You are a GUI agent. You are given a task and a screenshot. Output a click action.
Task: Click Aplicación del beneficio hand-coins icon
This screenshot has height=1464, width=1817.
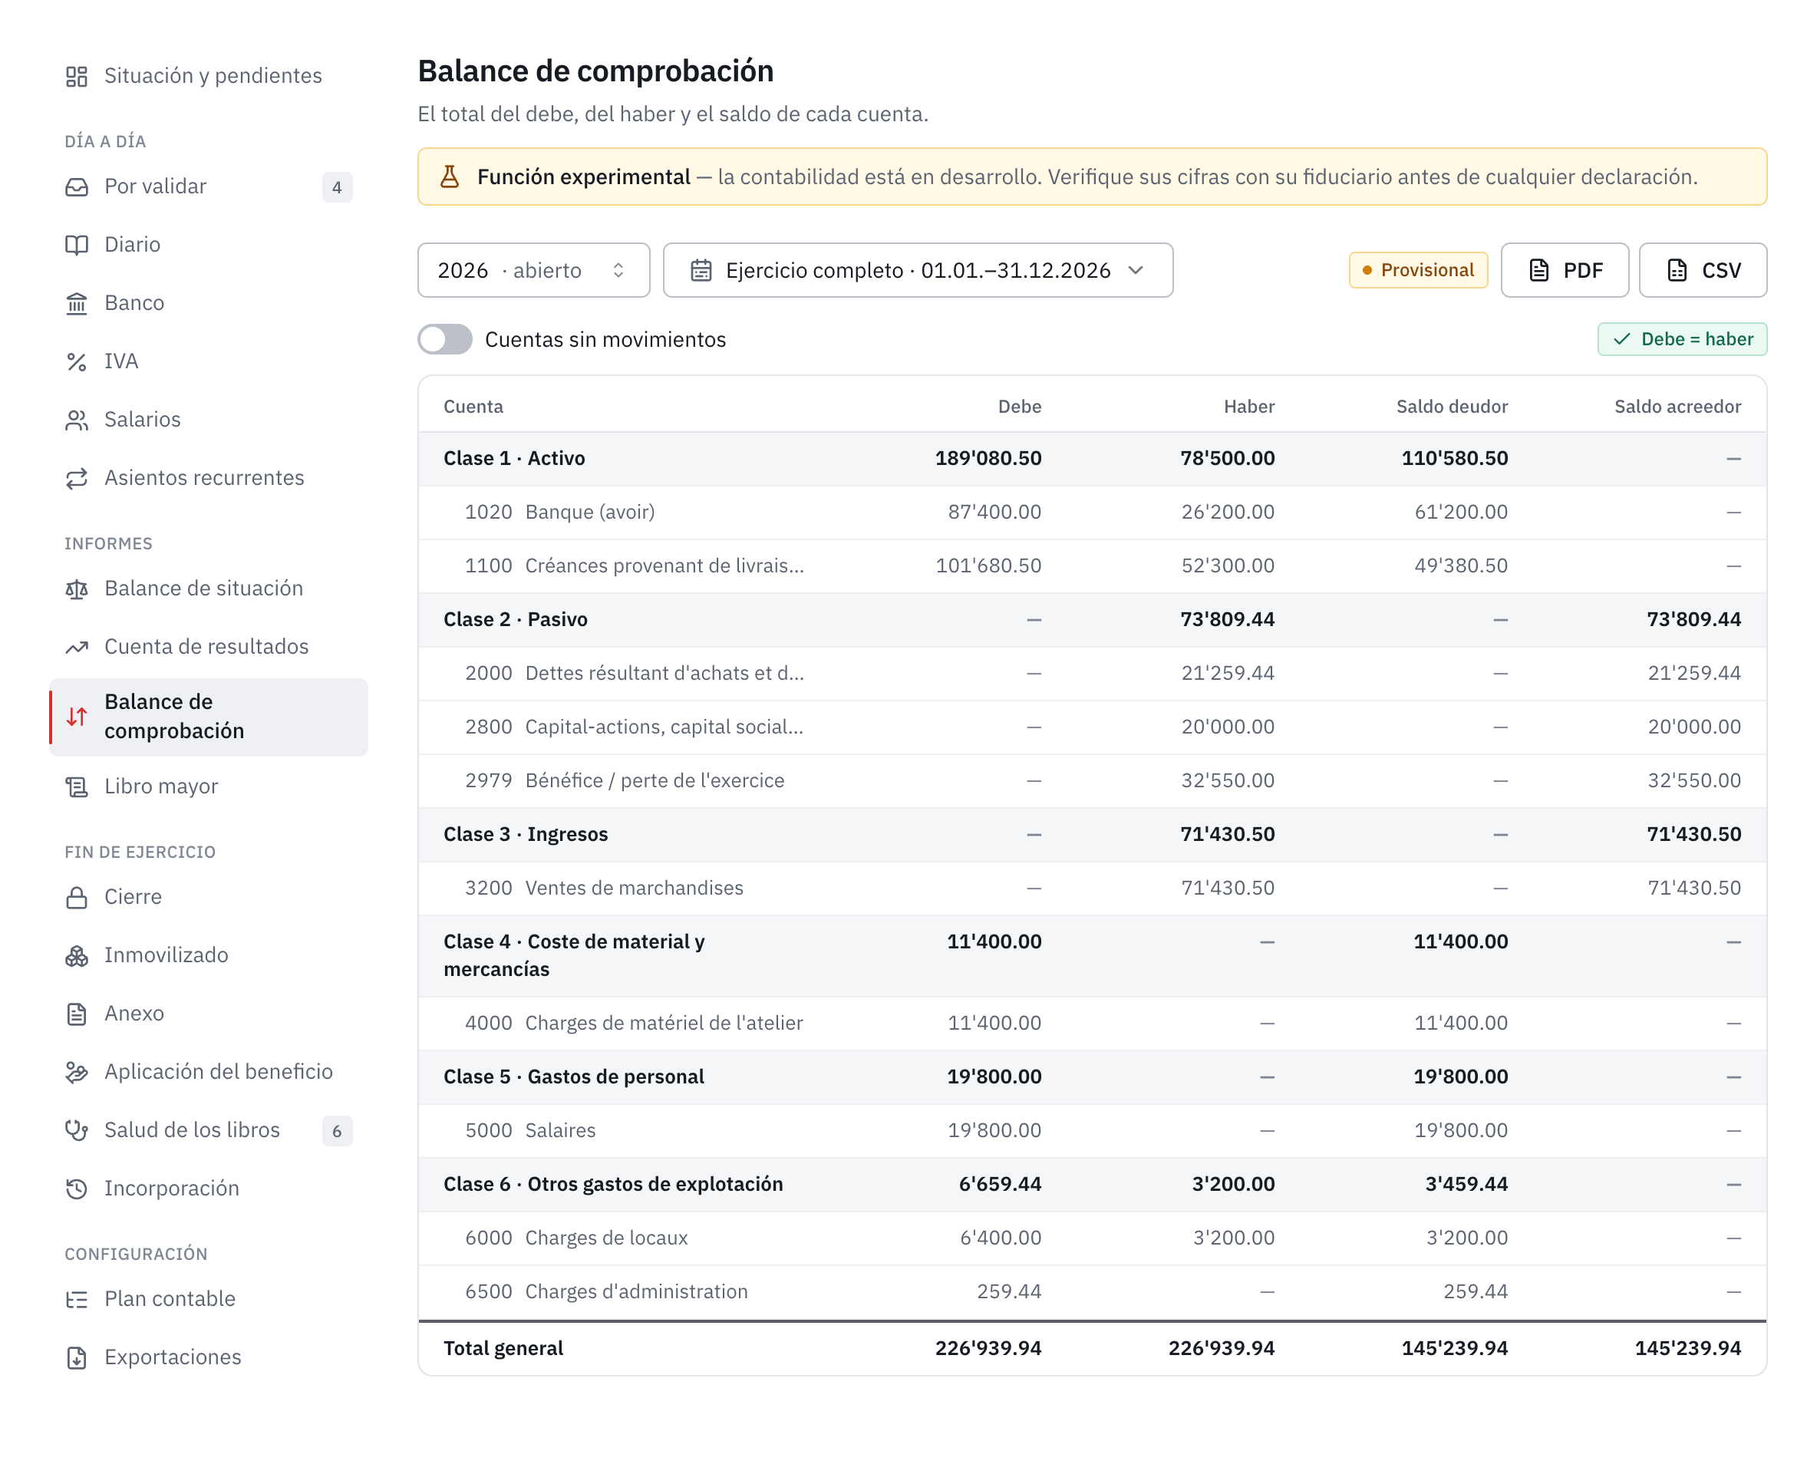coord(77,1072)
